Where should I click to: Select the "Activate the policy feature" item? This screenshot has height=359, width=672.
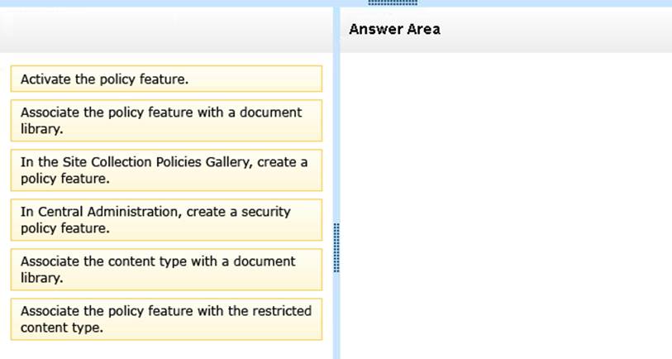tap(166, 79)
